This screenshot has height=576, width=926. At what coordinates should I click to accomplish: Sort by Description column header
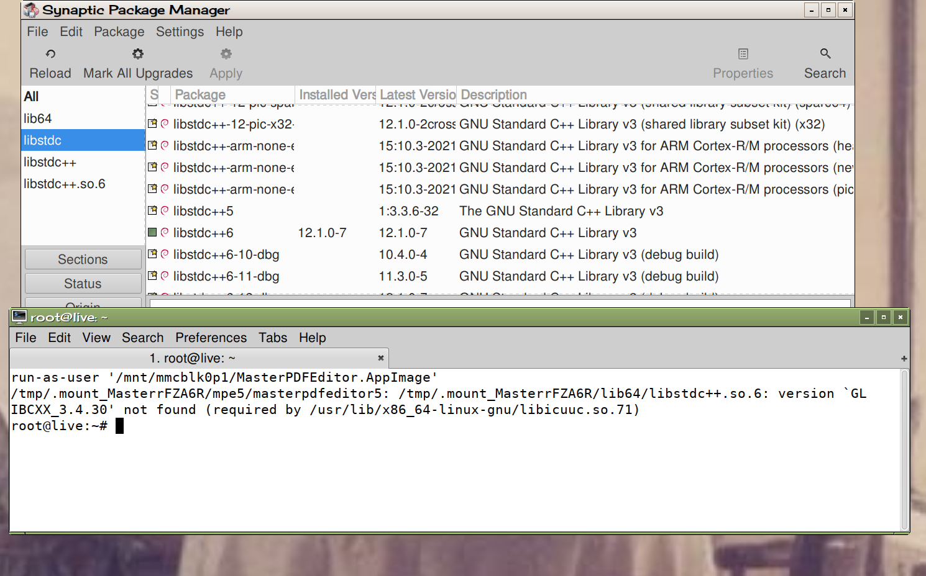pos(656,95)
